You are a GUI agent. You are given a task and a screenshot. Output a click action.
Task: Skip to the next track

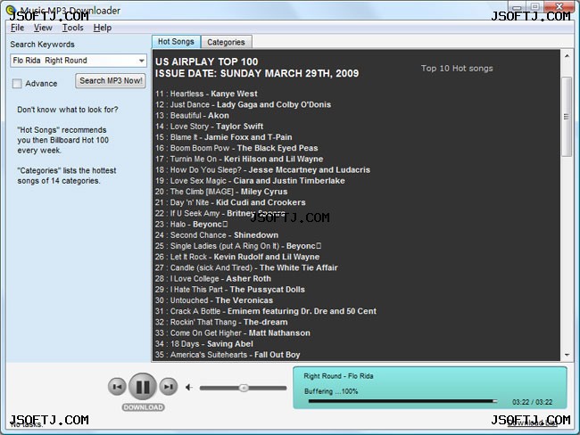pyautogui.click(x=169, y=387)
